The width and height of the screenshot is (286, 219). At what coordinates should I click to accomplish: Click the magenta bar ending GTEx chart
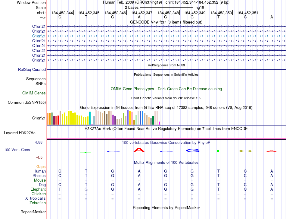pyautogui.click(x=159, y=123)
